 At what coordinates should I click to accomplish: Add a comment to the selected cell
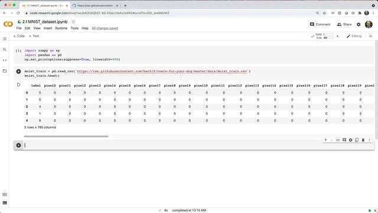click(x=344, y=140)
